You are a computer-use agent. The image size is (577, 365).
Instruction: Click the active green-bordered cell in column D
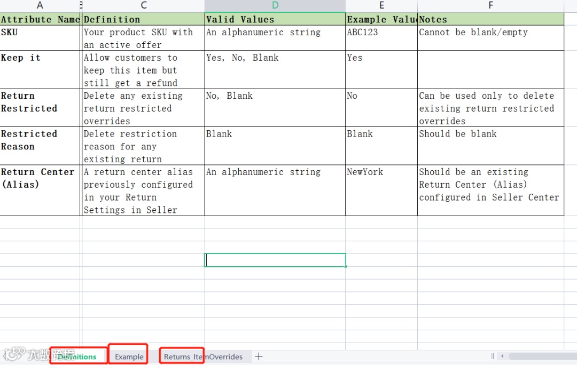point(275,260)
